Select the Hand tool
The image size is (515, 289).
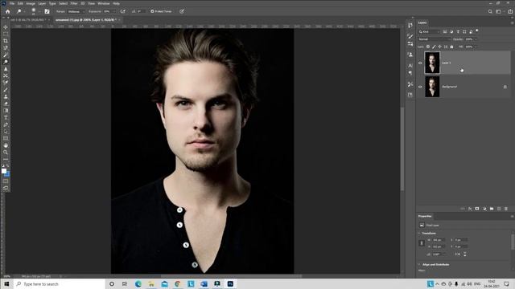pos(6,145)
